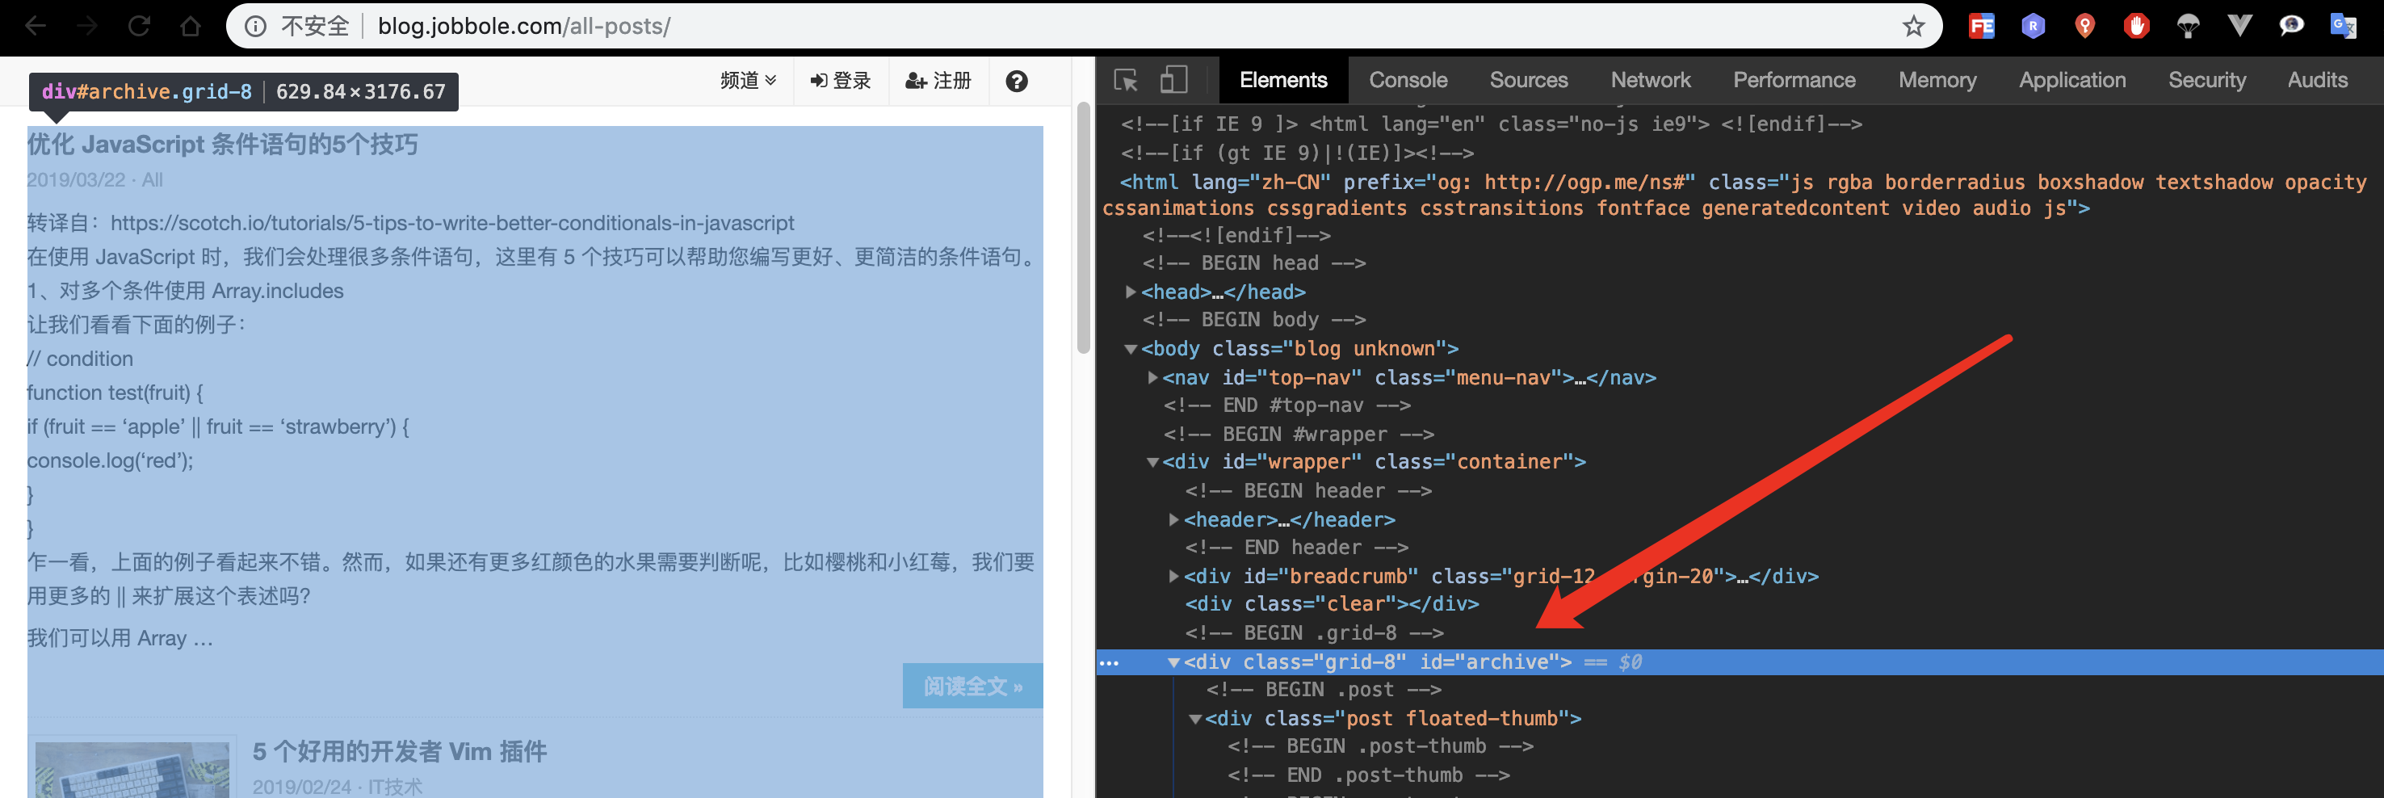
Task: Click the browser forward arrow
Action: (87, 26)
